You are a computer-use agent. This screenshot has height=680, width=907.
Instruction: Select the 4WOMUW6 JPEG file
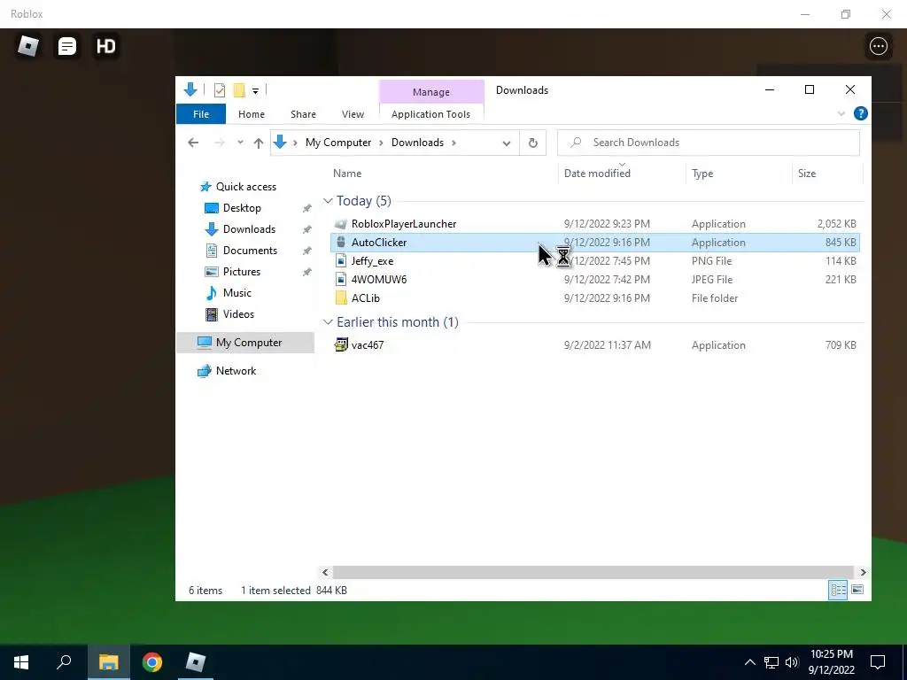(x=379, y=279)
